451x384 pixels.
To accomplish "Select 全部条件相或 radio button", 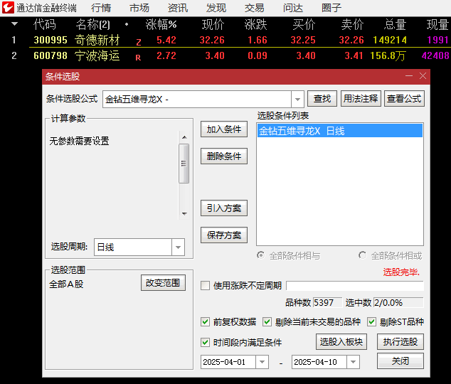I will 362,255.
